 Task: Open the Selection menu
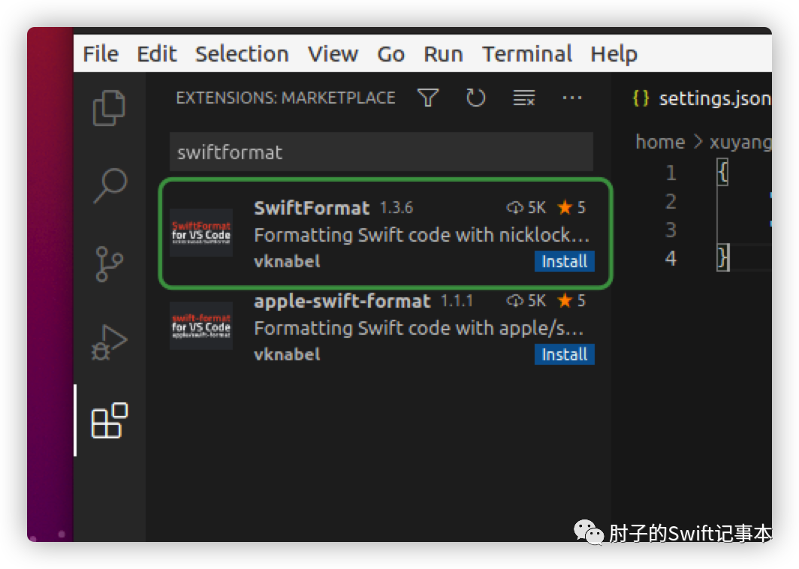242,54
